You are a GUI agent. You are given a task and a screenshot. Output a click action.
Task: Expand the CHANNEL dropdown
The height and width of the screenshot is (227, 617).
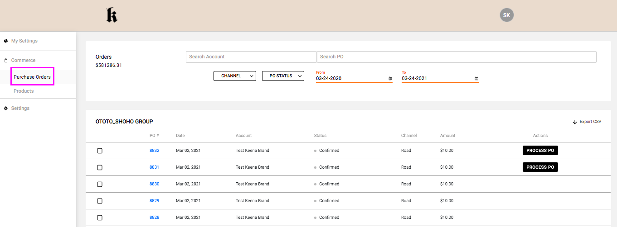tap(235, 76)
